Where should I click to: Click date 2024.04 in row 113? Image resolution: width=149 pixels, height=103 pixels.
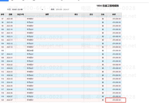point(10,75)
